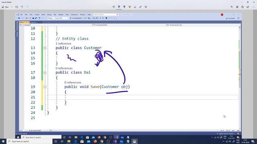Viewport: 257px width, 144px height.
Task: Undo last ink stroke in Snip & Sketch
Action: click(x=22, y=7)
